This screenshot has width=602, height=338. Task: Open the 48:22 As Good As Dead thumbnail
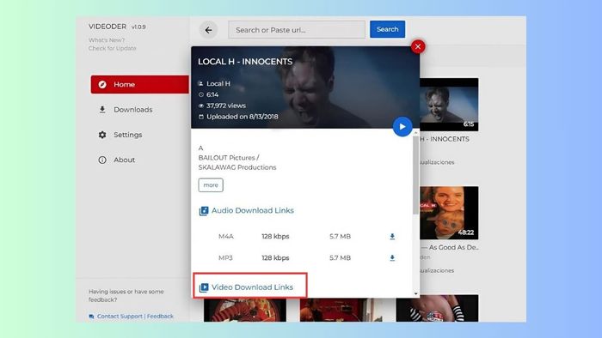[x=449, y=213]
